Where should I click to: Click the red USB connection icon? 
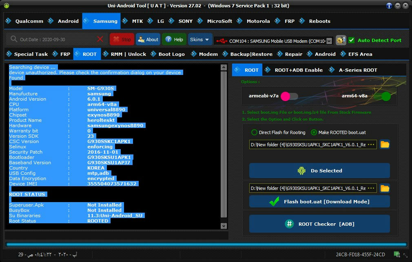point(222,41)
